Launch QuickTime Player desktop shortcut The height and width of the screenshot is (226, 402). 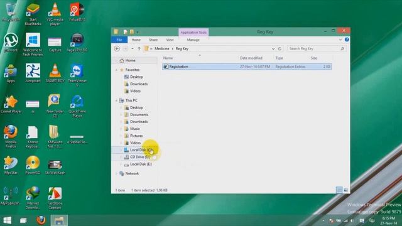[x=77, y=106]
